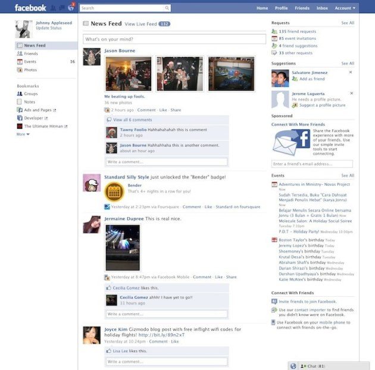Click the friend requests icon in the top bar

(x=54, y=8)
